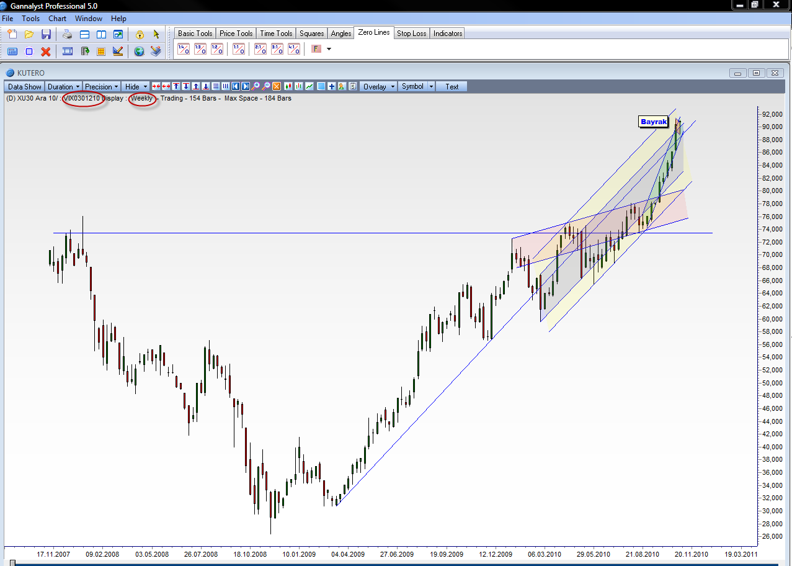Open the Tools menu
This screenshot has width=792, height=566.
(31, 19)
